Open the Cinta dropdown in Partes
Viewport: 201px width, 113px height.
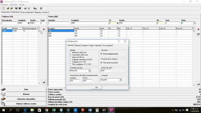tap(194, 23)
